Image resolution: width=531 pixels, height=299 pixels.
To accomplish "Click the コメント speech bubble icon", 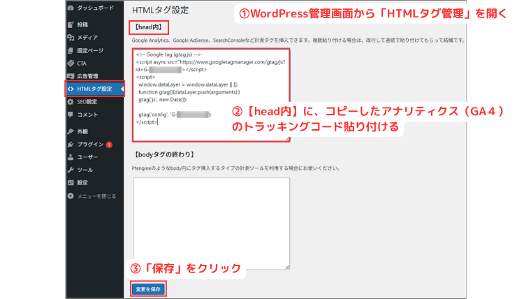I will coord(71,115).
